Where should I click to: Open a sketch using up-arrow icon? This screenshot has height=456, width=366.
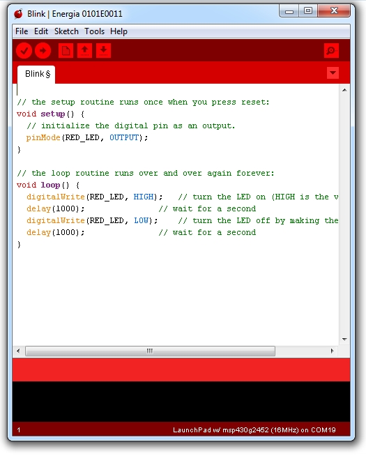[84, 51]
